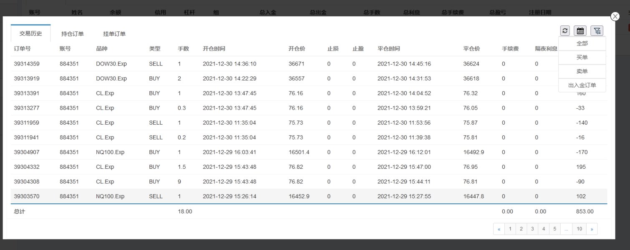Select order 39304332 row

pos(309,167)
